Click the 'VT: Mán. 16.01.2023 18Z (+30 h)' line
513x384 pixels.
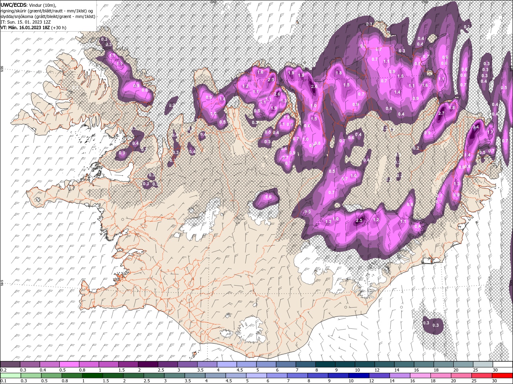[34, 28]
